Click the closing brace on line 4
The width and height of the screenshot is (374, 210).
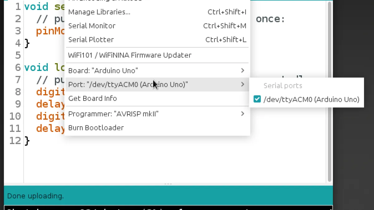click(27, 43)
